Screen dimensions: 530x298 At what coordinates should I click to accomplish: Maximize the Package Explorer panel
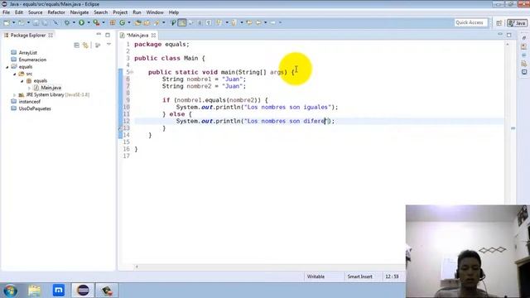108,35
